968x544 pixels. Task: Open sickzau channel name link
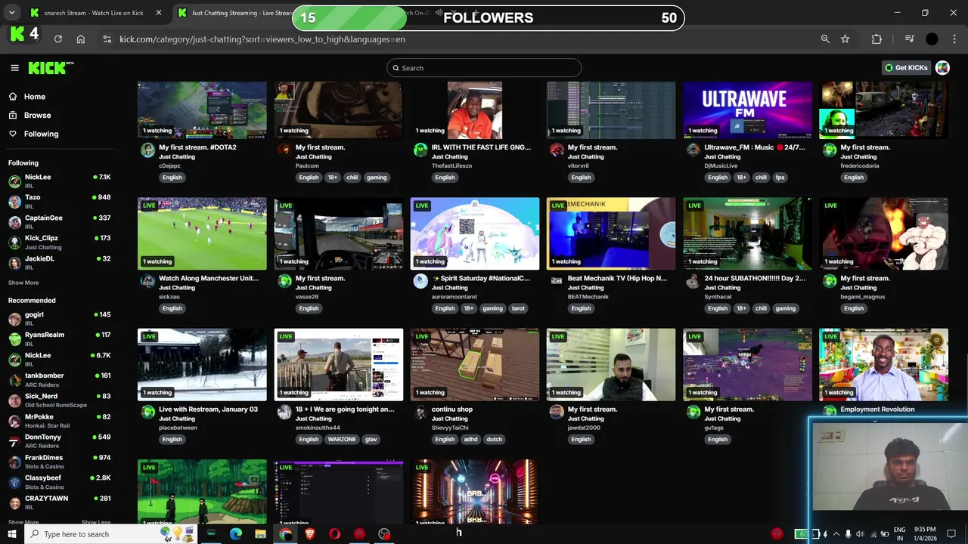click(x=169, y=297)
